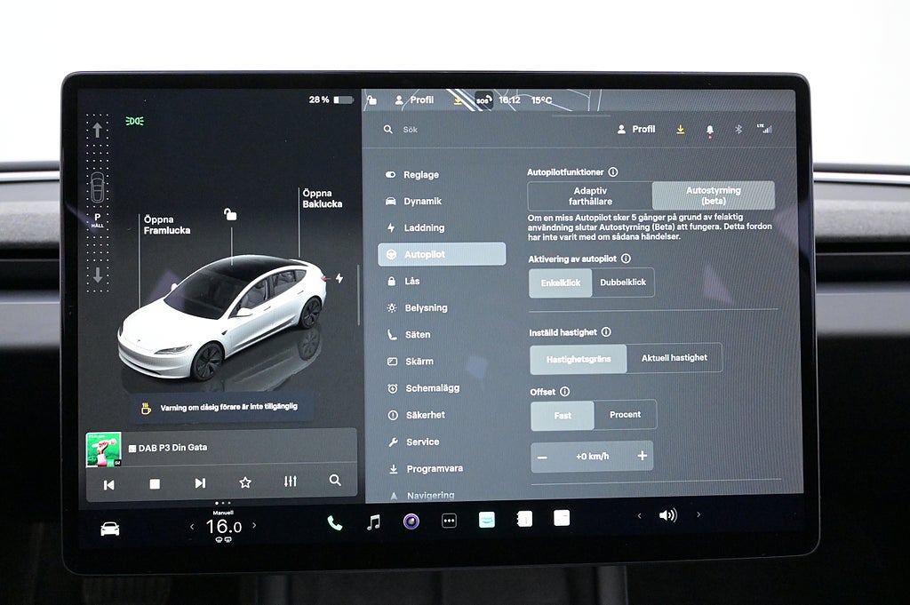Increase speed offset with plus button

pos(642,456)
